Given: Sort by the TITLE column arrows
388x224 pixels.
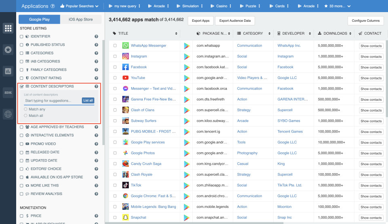Looking at the screenshot, I should tap(176, 33).
